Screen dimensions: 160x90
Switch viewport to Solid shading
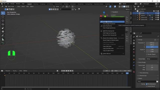click(x=124, y=6)
